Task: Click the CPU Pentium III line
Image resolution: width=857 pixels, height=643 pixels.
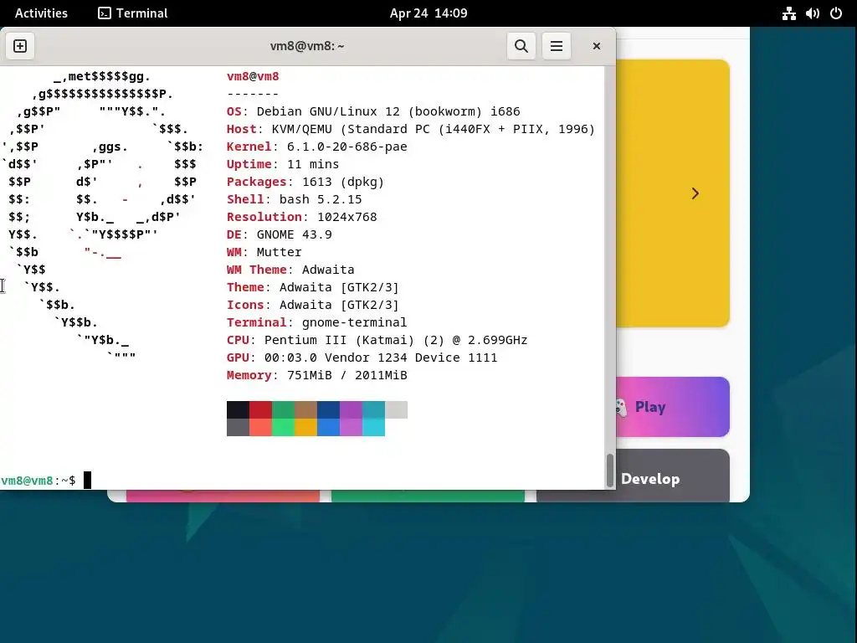Action: (x=377, y=340)
